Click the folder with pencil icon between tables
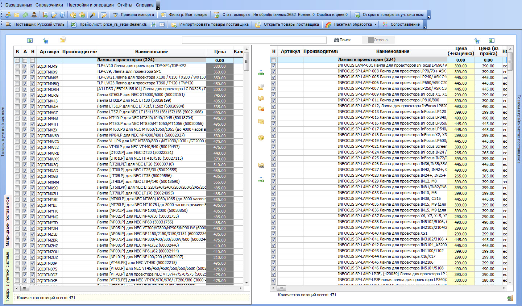Viewport: 522px width, 306px height. click(261, 98)
